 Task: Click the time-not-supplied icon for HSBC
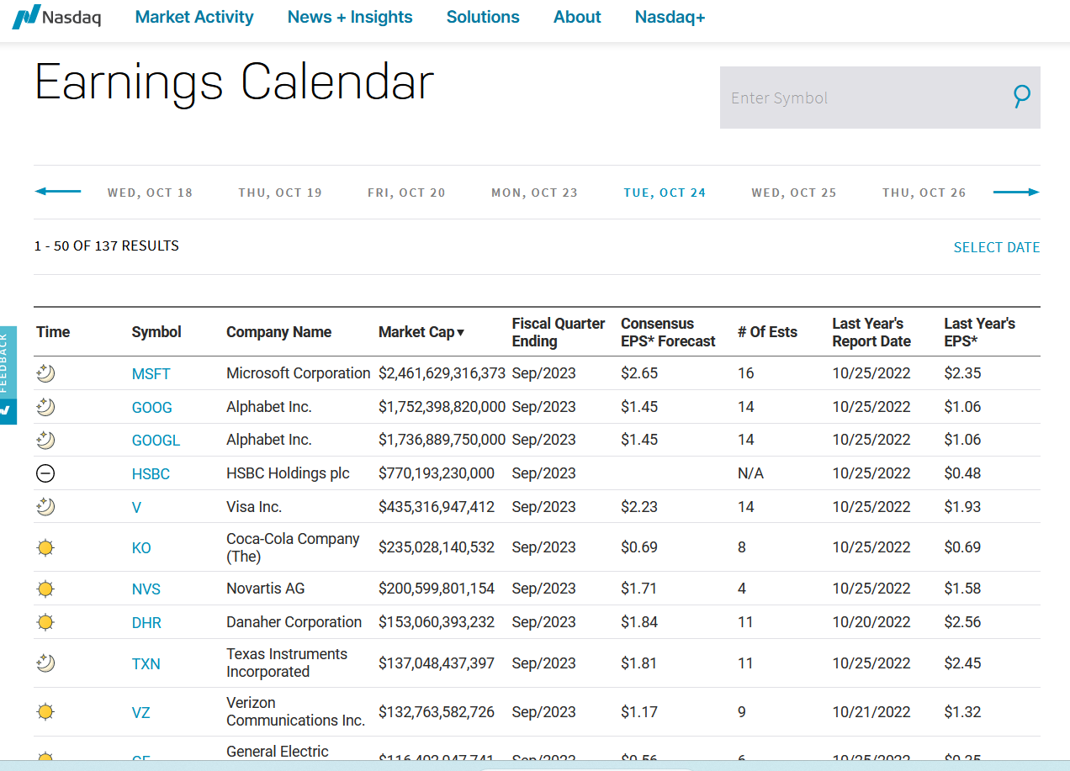pyautogui.click(x=45, y=473)
